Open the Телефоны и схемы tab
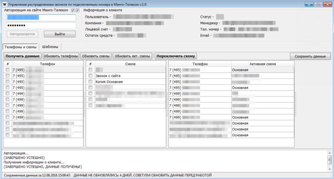The height and width of the screenshot is (179, 334). tap(20, 47)
